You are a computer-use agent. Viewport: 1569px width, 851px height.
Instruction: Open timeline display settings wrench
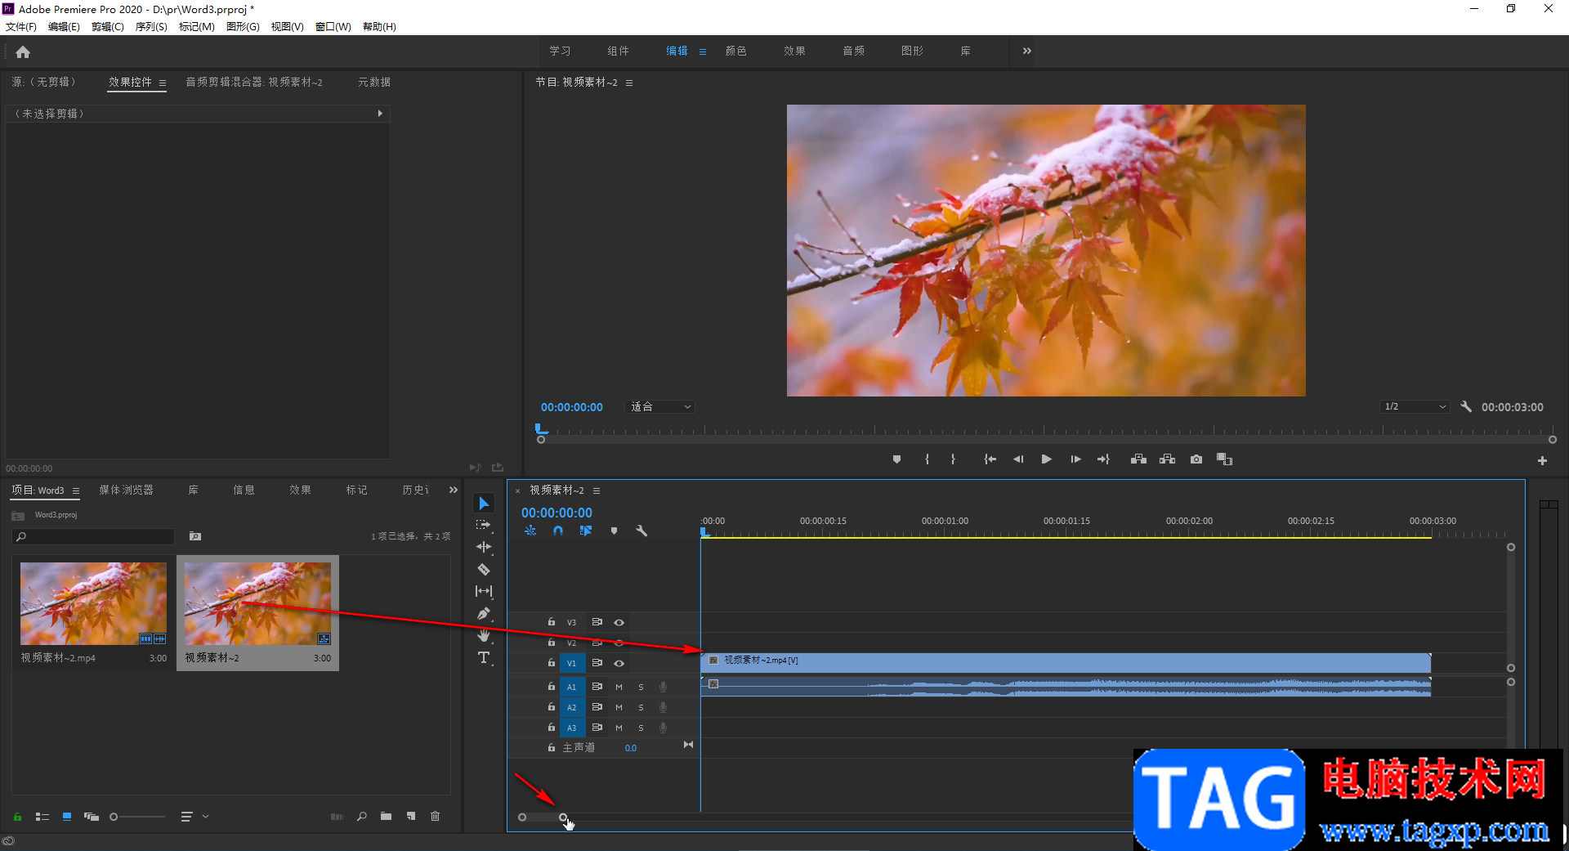(641, 531)
